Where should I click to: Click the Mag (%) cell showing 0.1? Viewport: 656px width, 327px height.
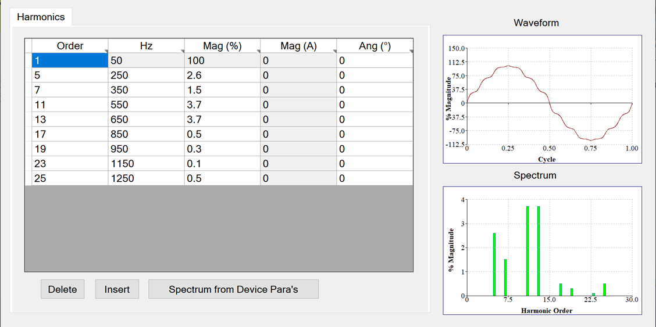(222, 163)
